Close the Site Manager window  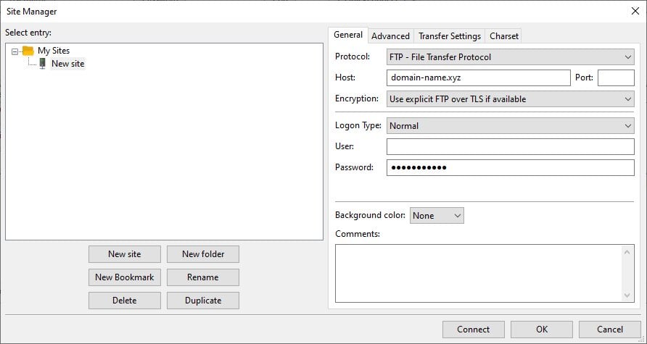coord(635,11)
